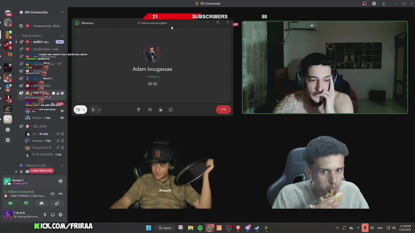The image size is (415, 233).
Task: Open chat from WhatsApp call
Action: tap(171, 110)
